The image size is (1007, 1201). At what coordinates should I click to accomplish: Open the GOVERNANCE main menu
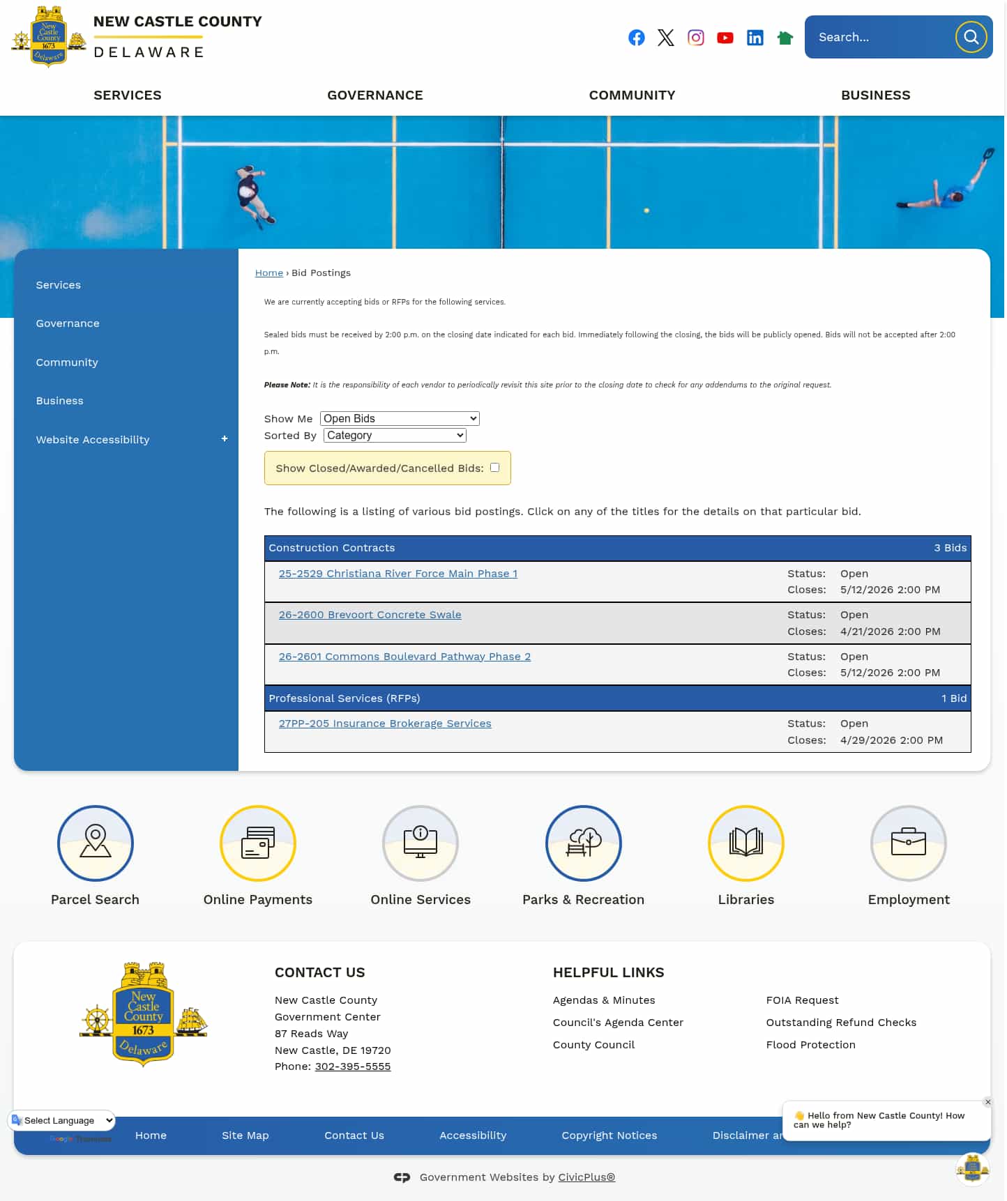point(375,95)
